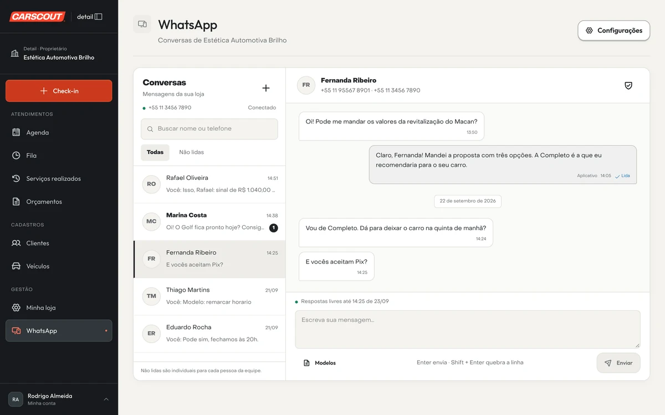The width and height of the screenshot is (665, 415).
Task: Click the TM avatar
Action: 151,296
